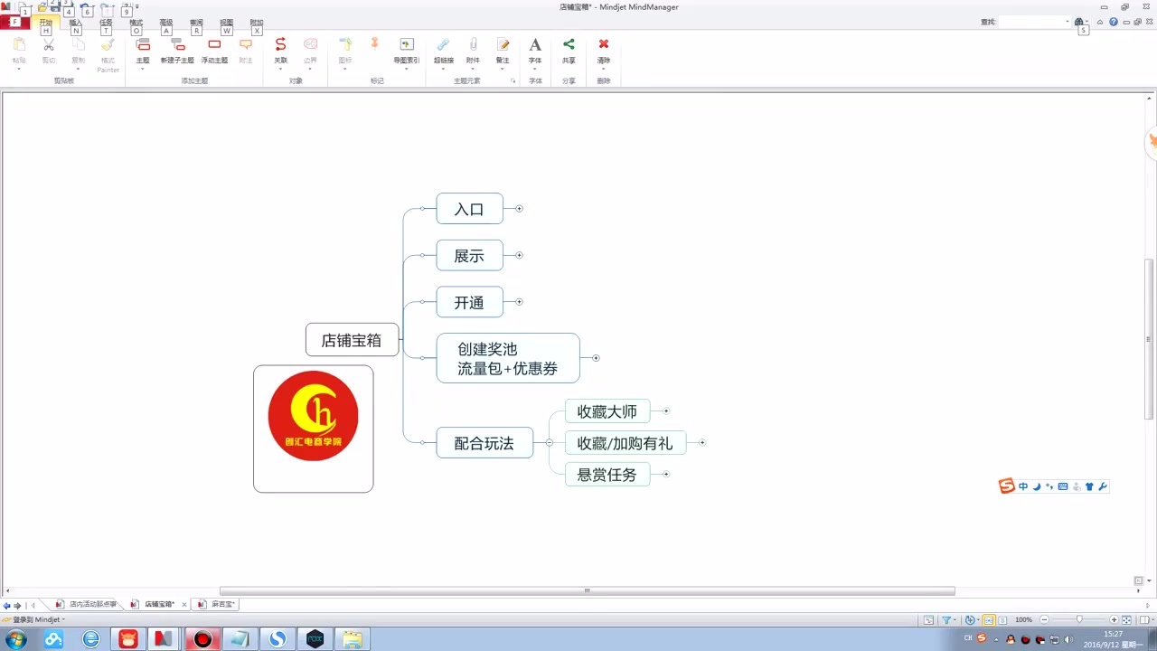Toggle the 中 Chinese input mode

point(1023,486)
